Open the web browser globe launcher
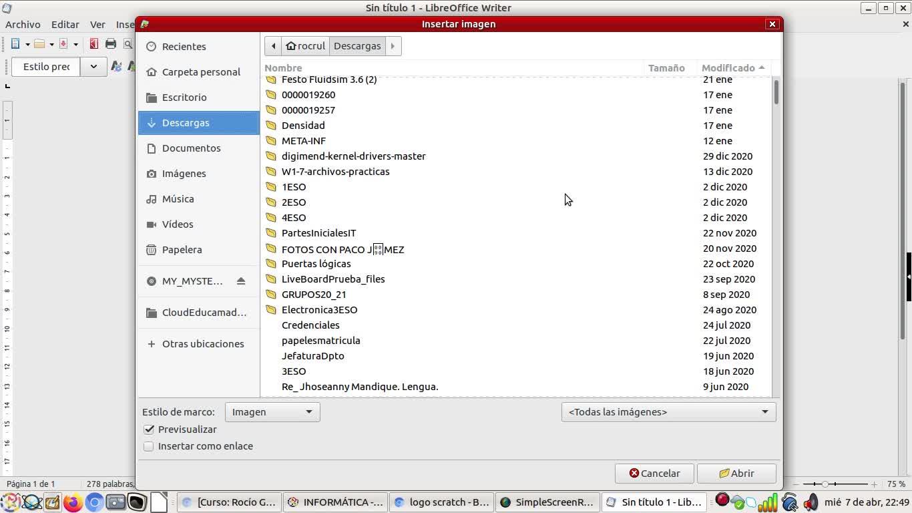912x513 pixels. click(x=31, y=502)
